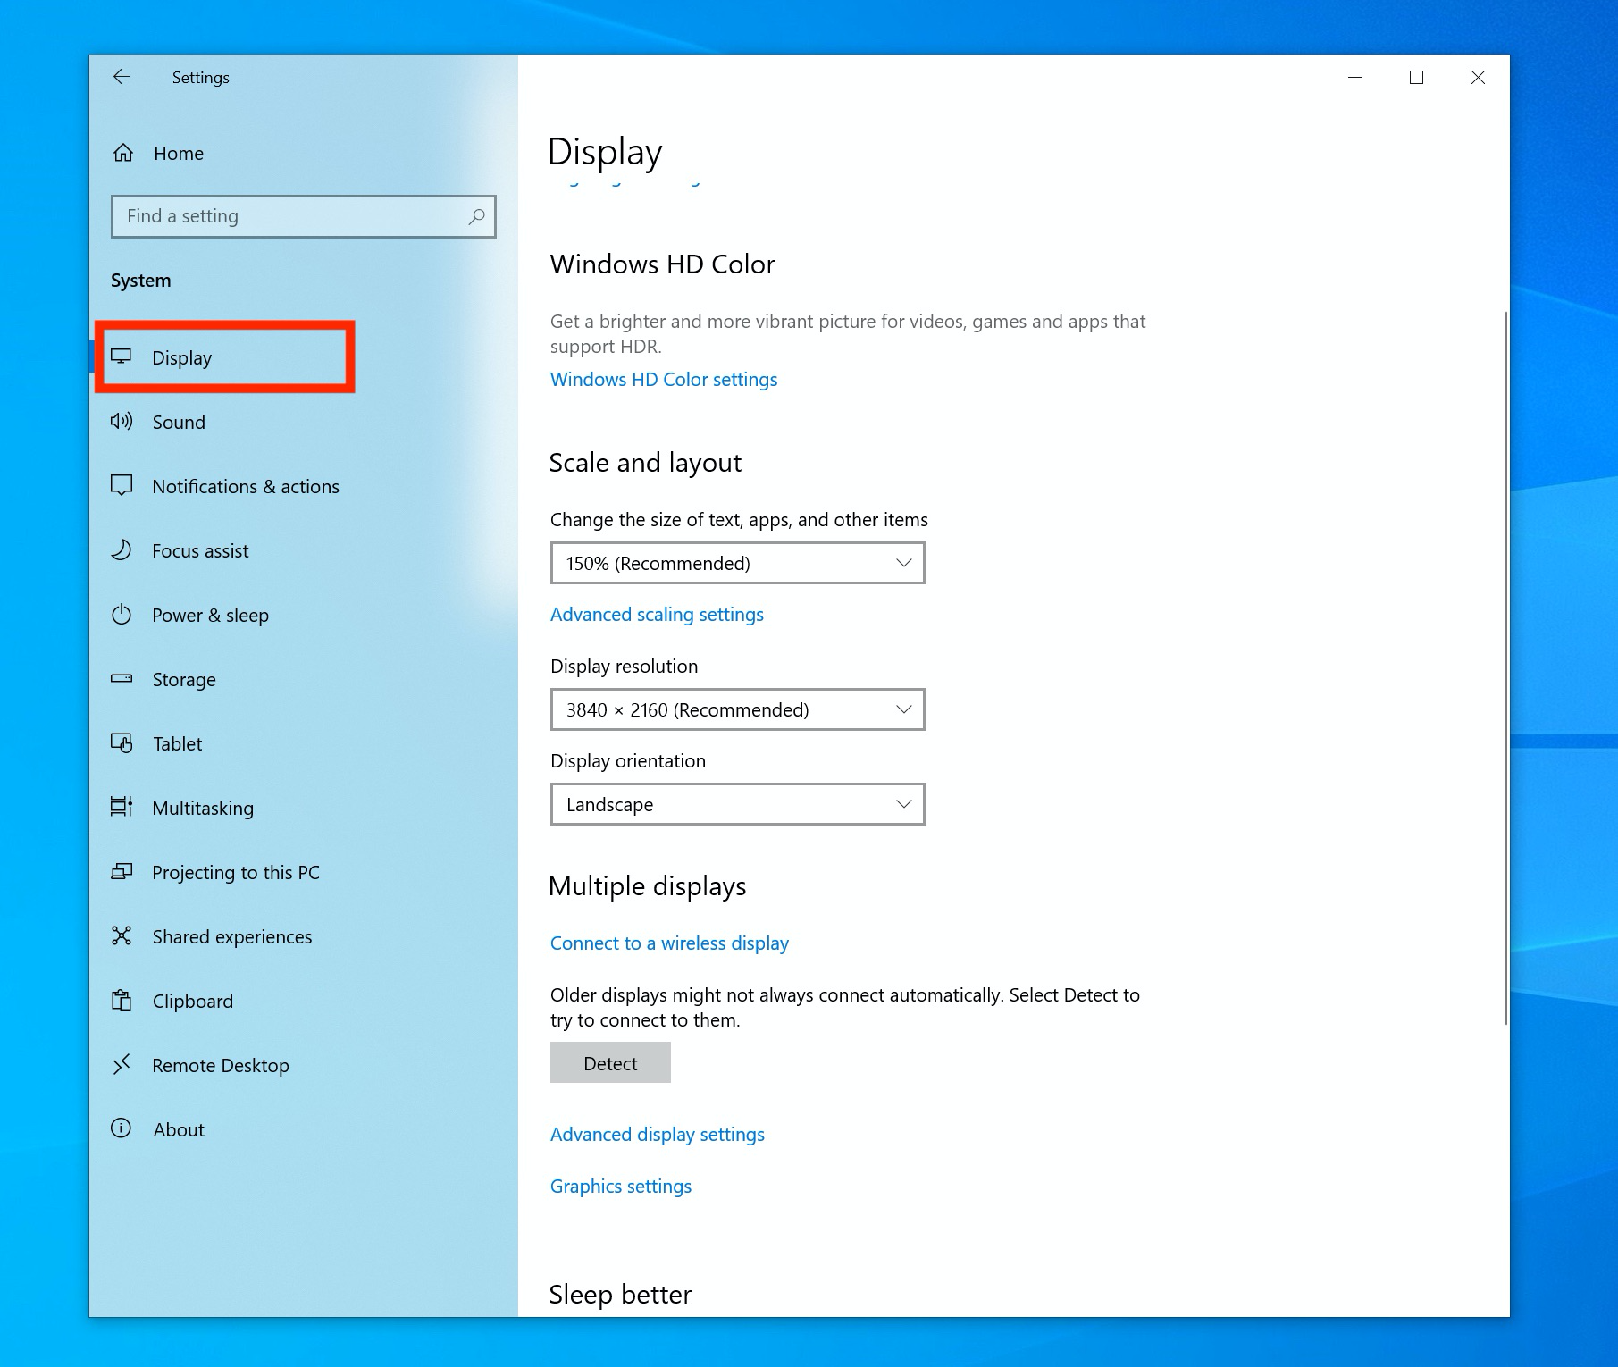Expand the 150% (Recommended) scale dropdown
1618x1367 pixels.
click(737, 563)
